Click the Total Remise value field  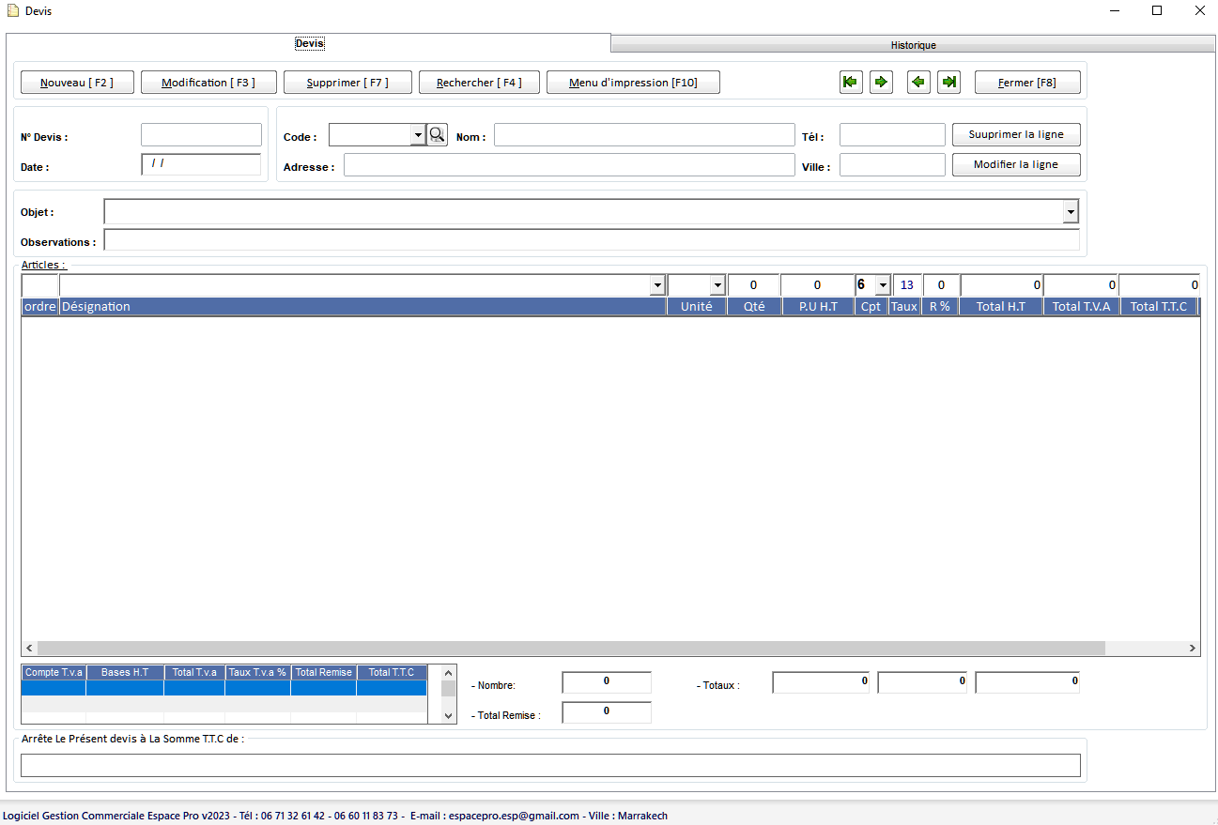[607, 712]
